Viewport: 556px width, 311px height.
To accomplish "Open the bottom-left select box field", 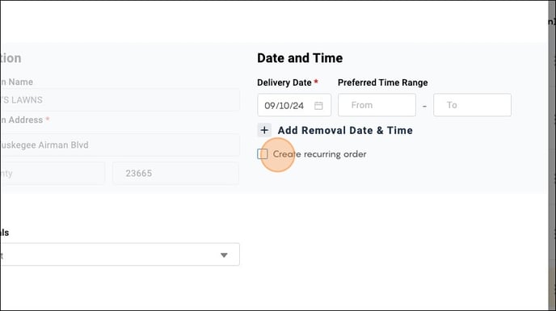I will [x=120, y=254].
